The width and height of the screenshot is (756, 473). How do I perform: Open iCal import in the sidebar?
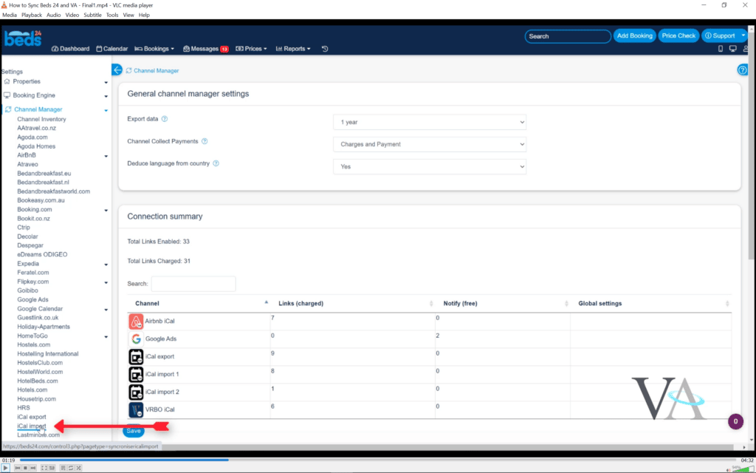32,426
